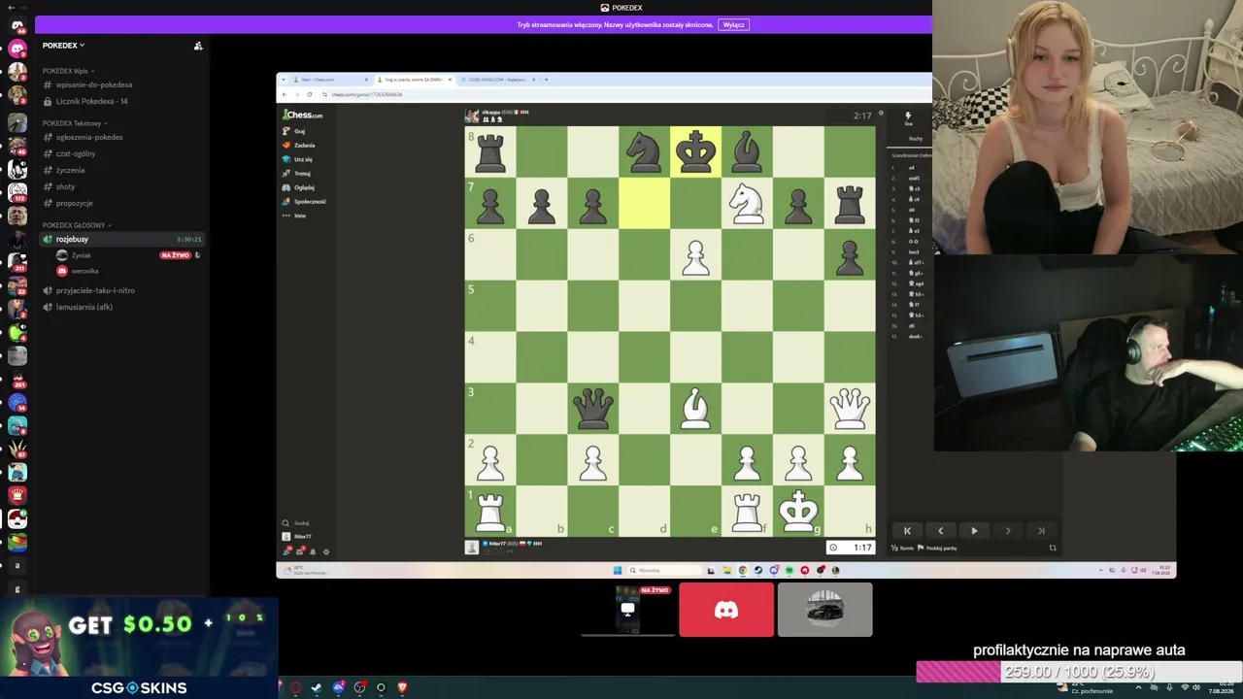Click user weronika in voice channel

point(84,271)
